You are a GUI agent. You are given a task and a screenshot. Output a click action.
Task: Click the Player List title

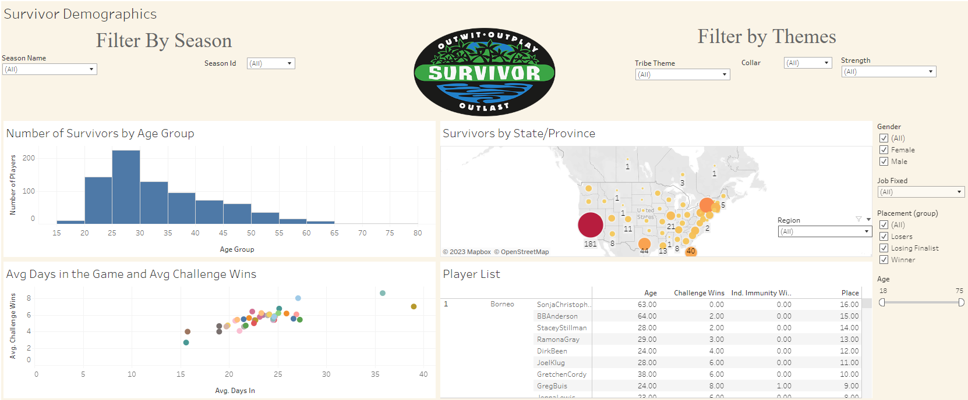coord(471,274)
